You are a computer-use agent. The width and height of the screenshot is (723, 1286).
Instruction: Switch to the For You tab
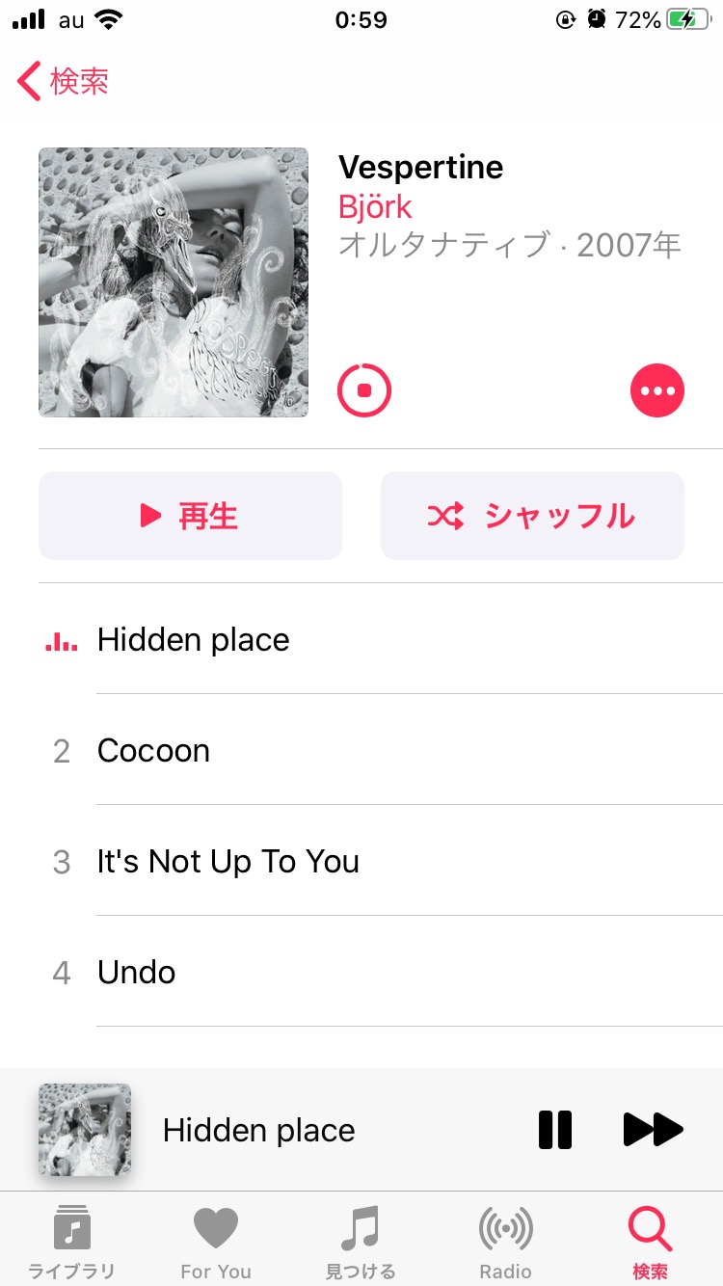216,1242
